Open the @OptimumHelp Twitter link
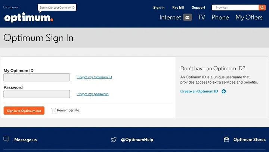Image resolution: width=269 pixels, height=152 pixels. click(137, 140)
